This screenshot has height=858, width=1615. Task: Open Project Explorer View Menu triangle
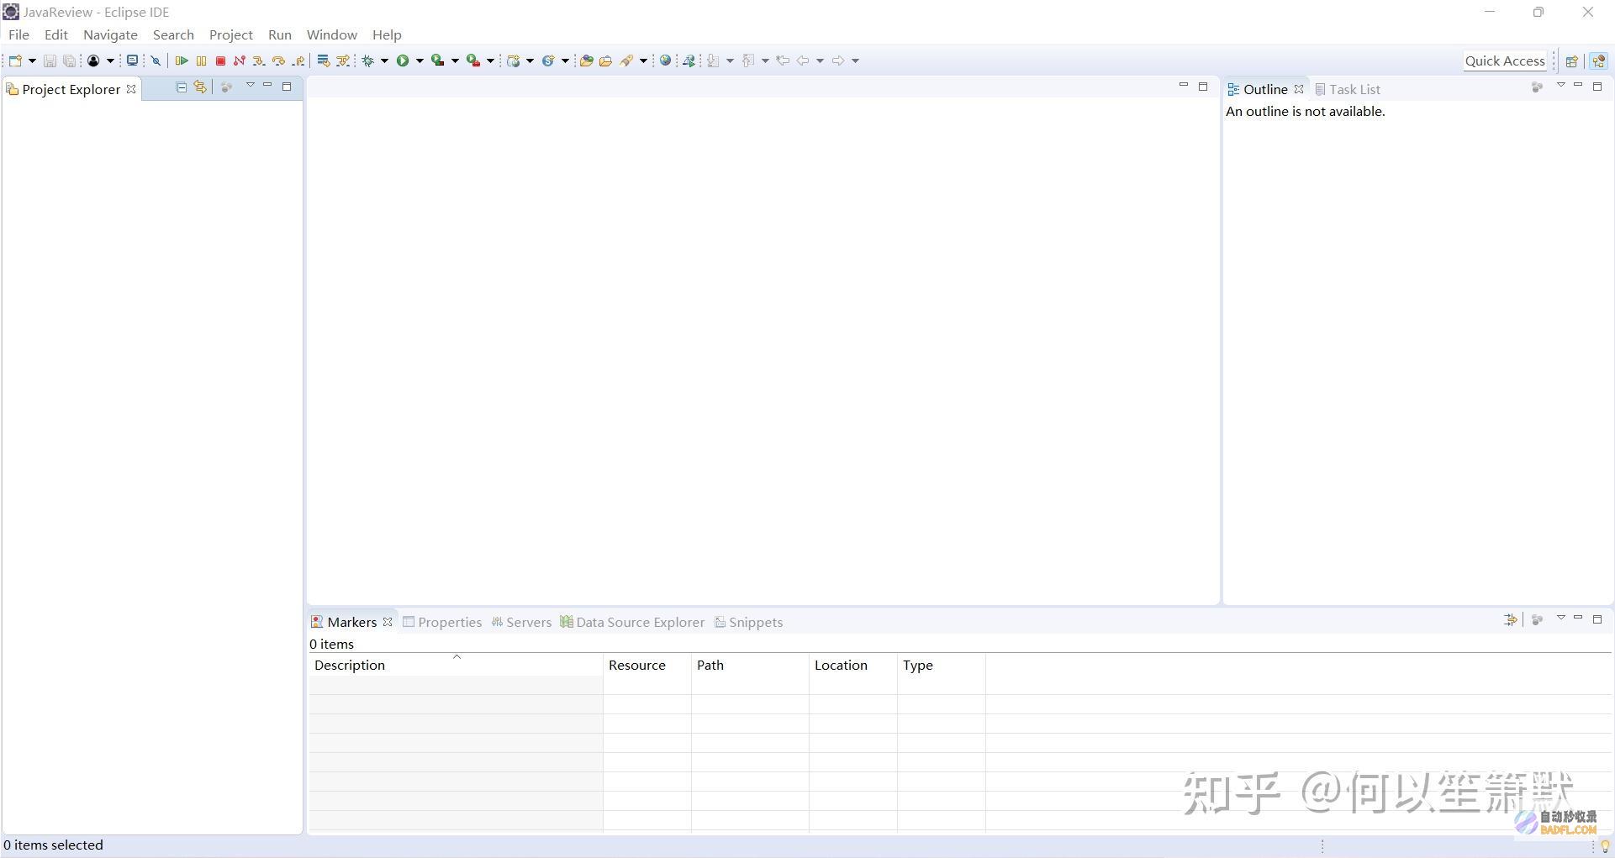tap(250, 86)
